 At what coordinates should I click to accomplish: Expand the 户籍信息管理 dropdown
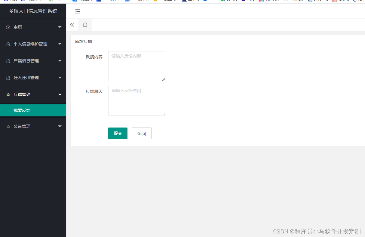tap(60, 61)
